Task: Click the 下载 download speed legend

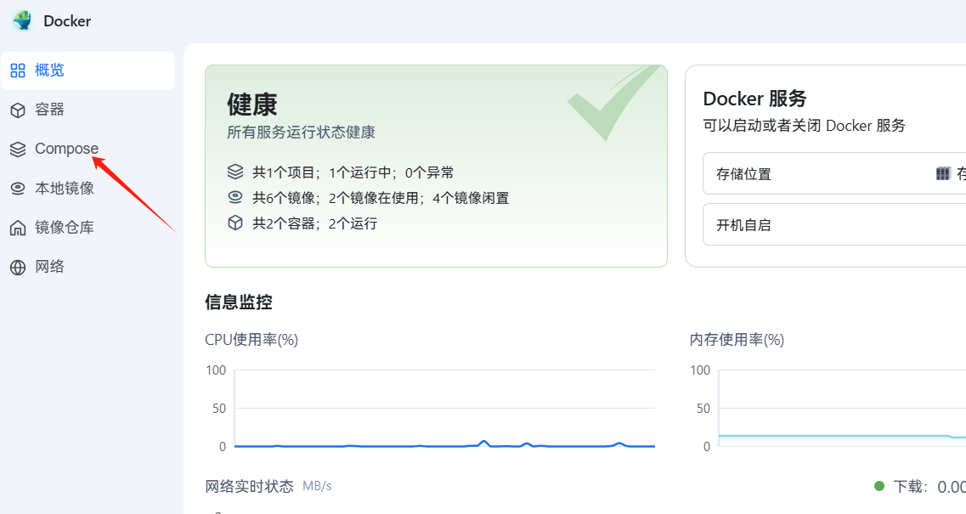Action: 920,487
